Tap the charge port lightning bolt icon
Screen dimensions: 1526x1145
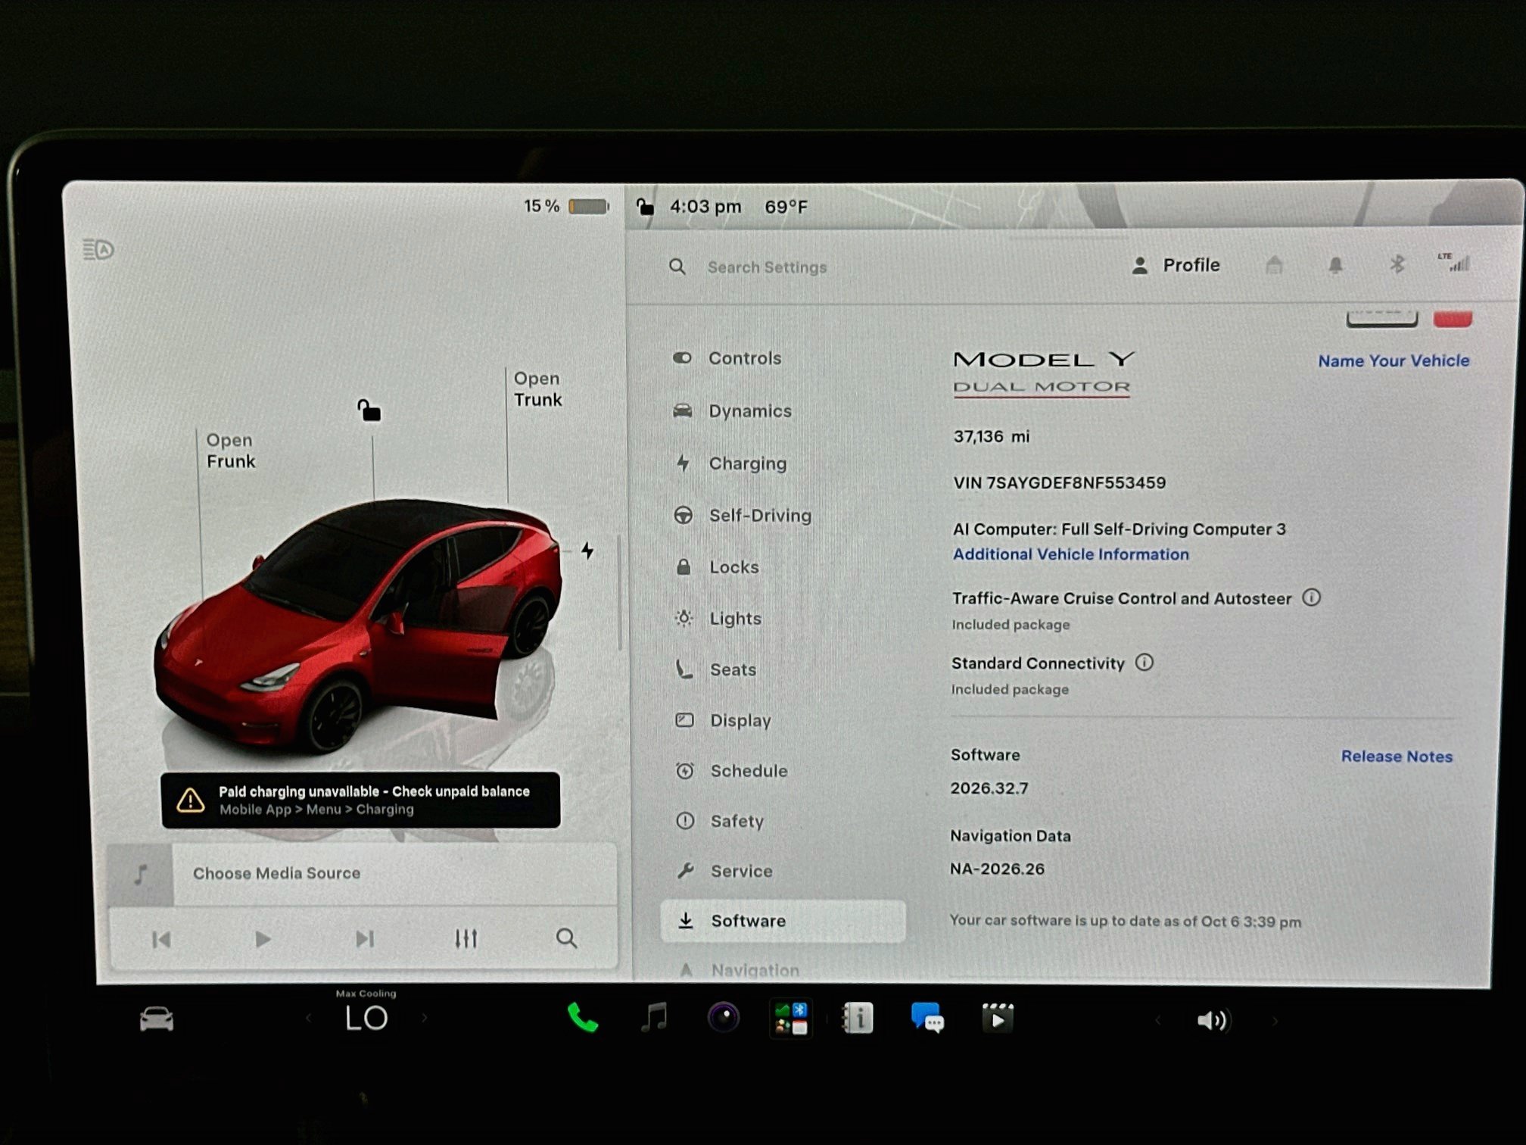pyautogui.click(x=587, y=551)
